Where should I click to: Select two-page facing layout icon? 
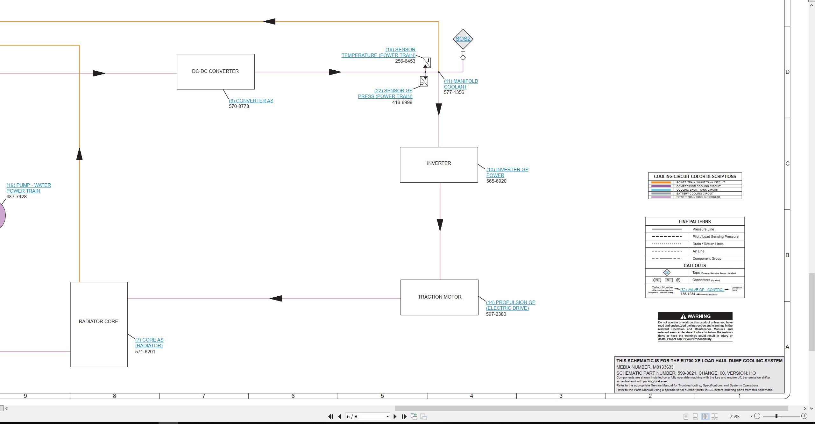pyautogui.click(x=705, y=416)
